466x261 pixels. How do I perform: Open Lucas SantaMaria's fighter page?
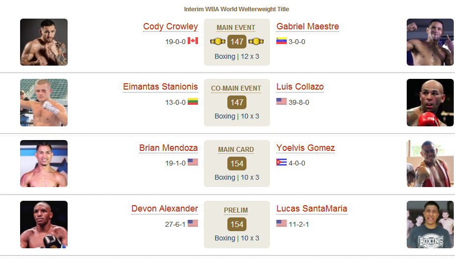(312, 209)
